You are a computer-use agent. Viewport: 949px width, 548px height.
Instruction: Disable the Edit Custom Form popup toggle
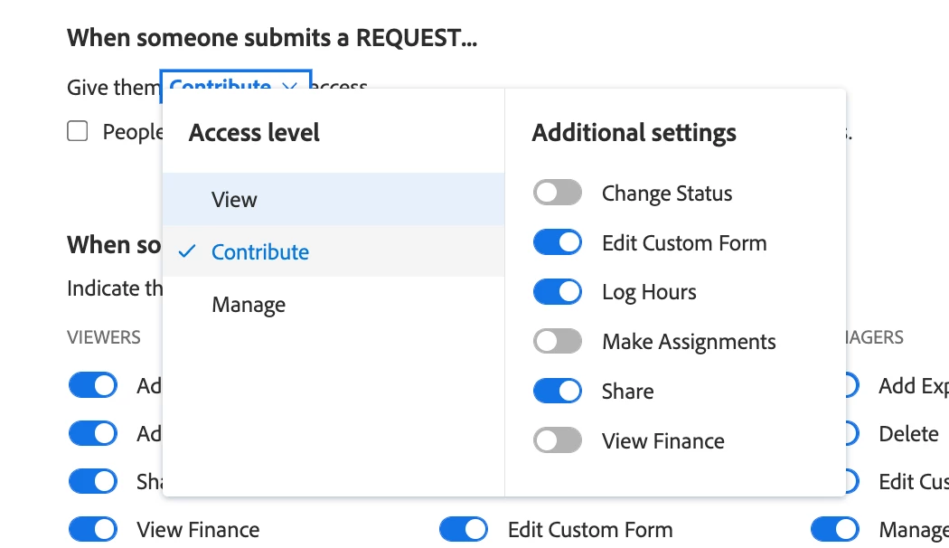pos(557,242)
